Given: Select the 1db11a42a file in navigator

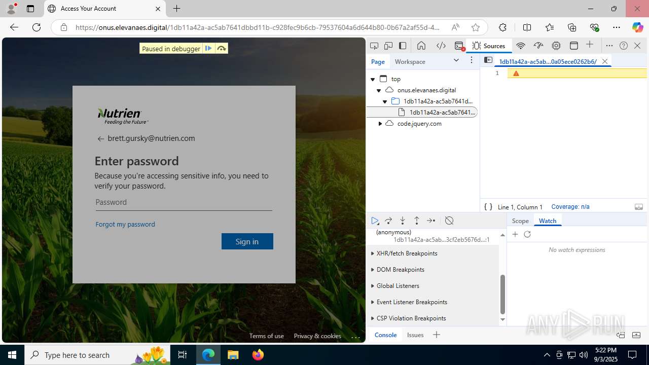Looking at the screenshot, I should 422,113.
